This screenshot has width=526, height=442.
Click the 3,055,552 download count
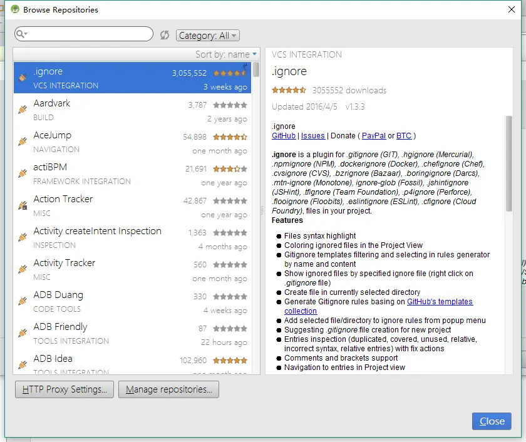[189, 73]
